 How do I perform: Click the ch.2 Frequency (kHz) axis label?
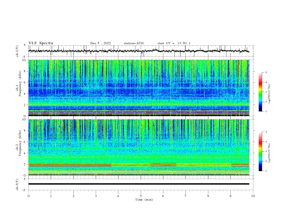[19, 143]
